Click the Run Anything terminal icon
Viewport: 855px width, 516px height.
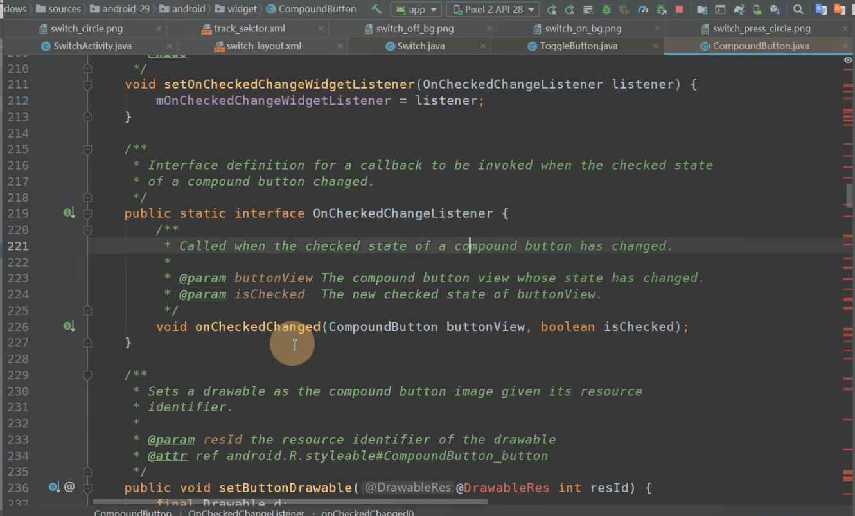(x=720, y=10)
